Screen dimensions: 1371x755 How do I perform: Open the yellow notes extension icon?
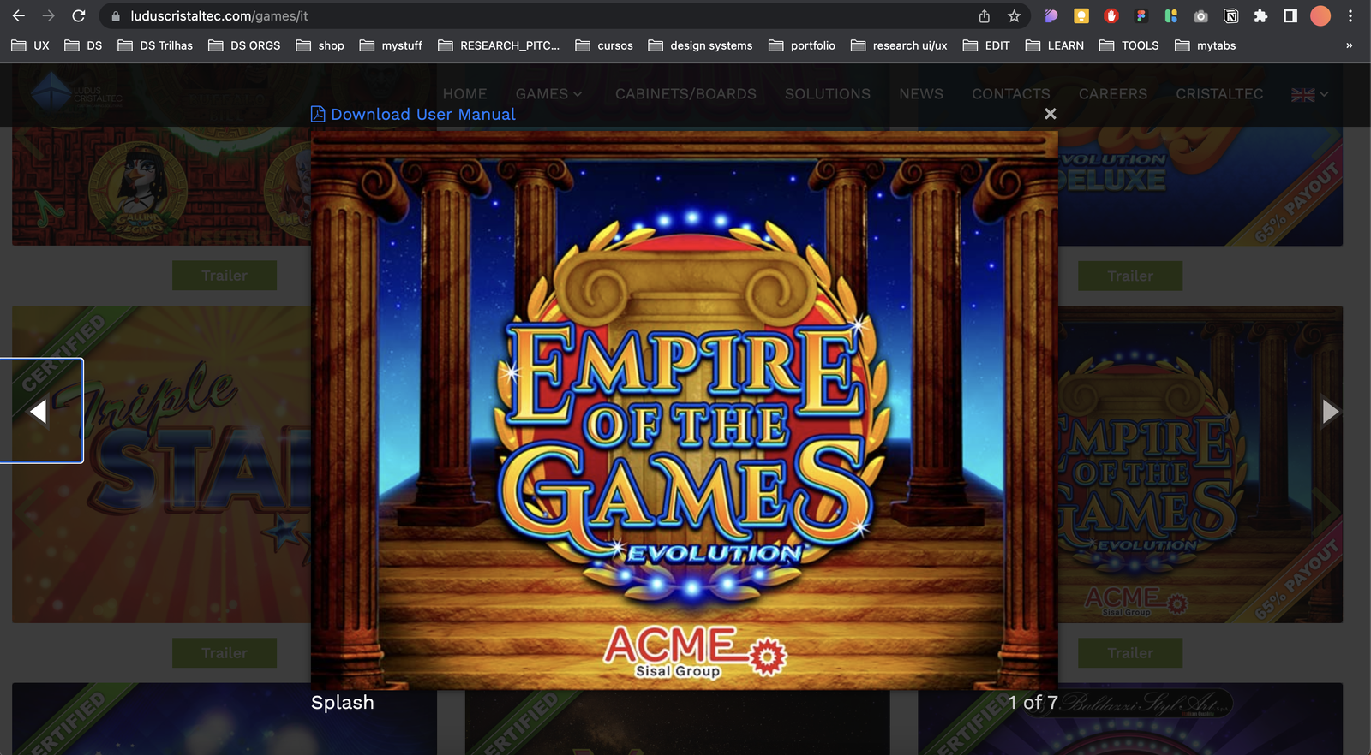[x=1081, y=15]
